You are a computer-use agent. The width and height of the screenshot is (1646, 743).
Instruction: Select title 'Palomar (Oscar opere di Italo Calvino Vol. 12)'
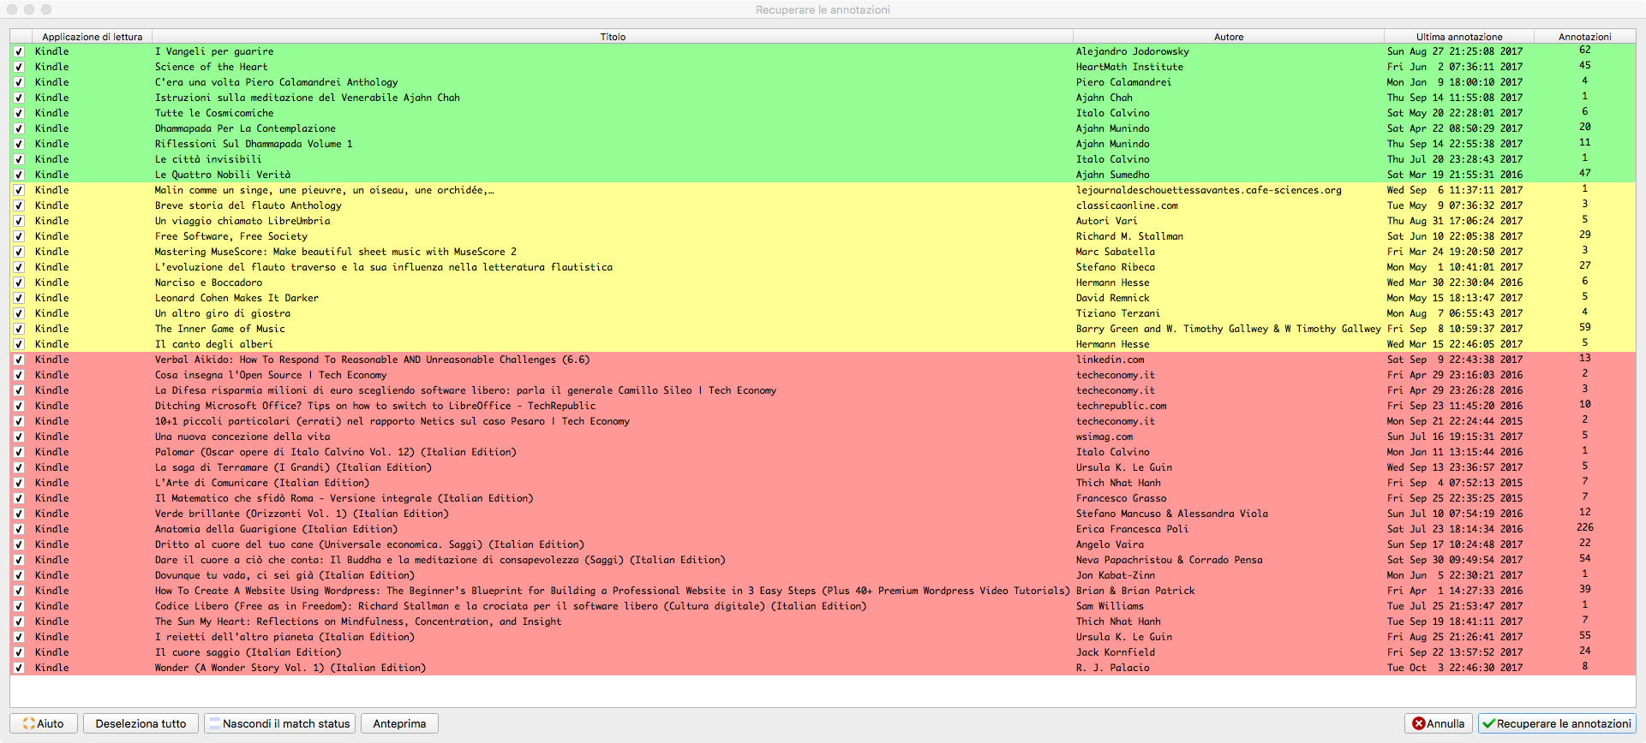pos(336,452)
